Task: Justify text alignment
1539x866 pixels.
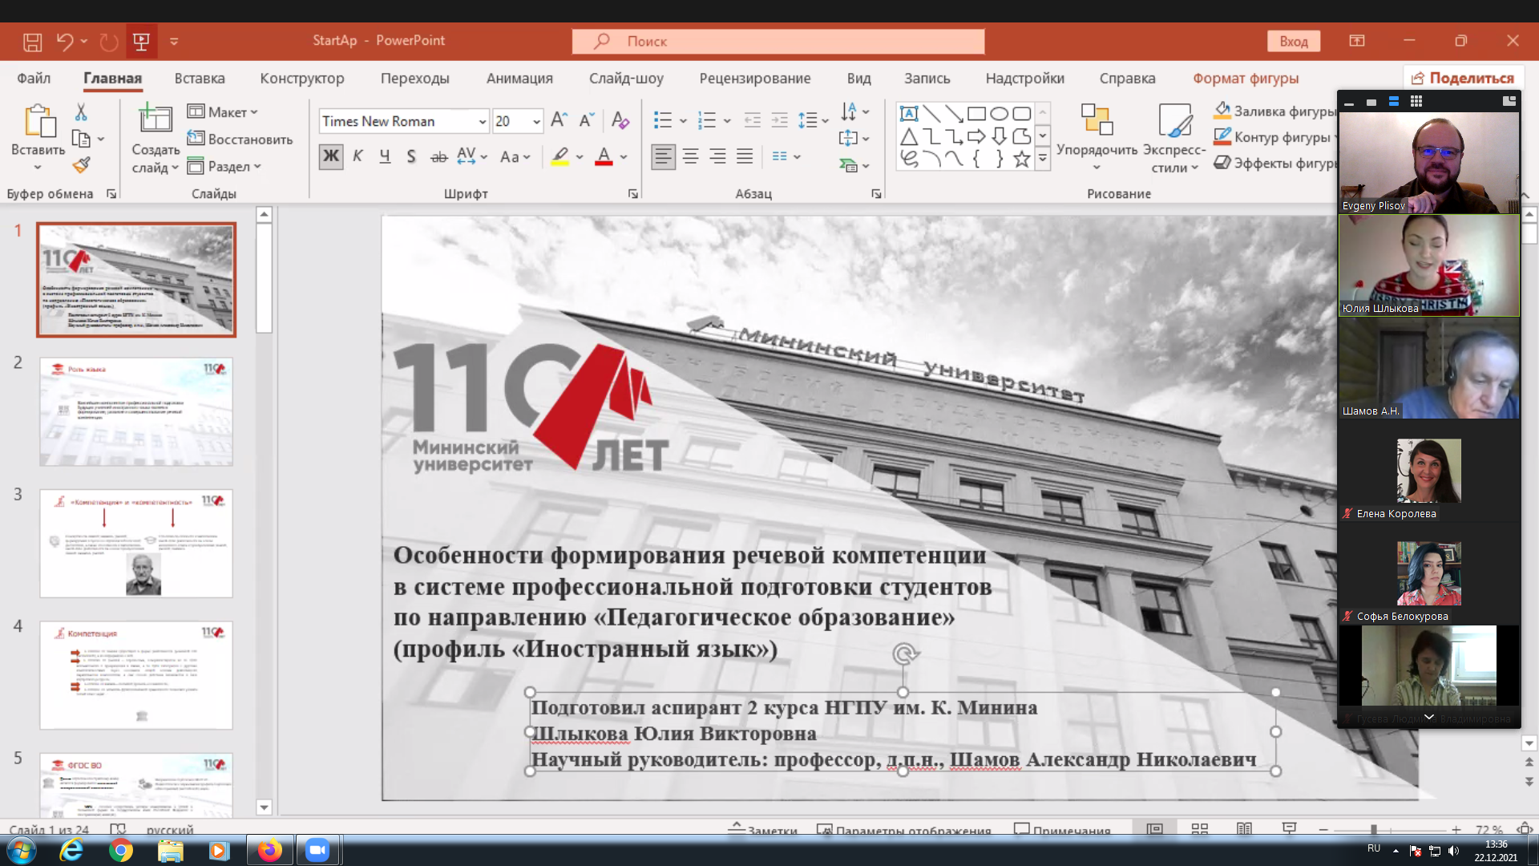Action: (x=745, y=156)
